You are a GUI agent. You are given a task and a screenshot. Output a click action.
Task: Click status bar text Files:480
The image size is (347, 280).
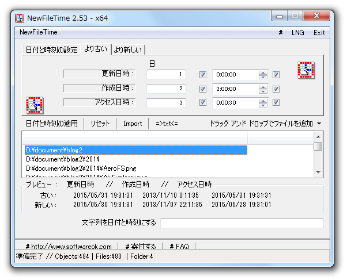tap(108, 256)
